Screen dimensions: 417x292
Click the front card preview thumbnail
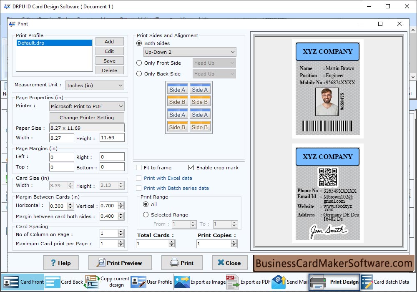[x=328, y=89]
